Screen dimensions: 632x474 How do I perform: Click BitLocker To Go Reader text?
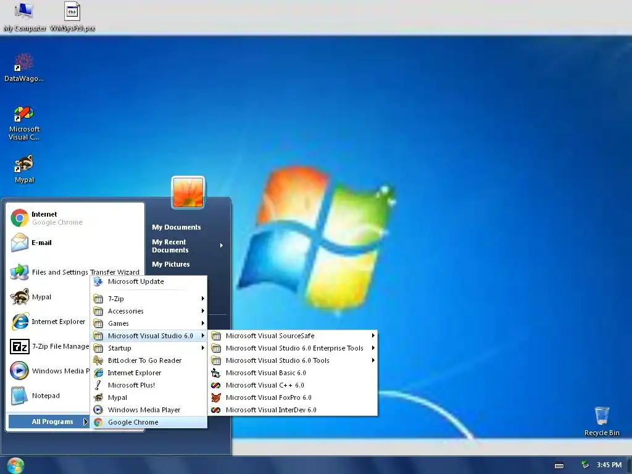click(144, 360)
